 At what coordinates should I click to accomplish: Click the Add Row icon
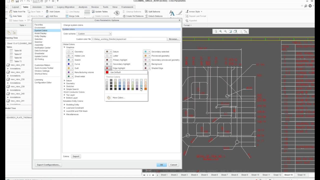coord(47,16)
